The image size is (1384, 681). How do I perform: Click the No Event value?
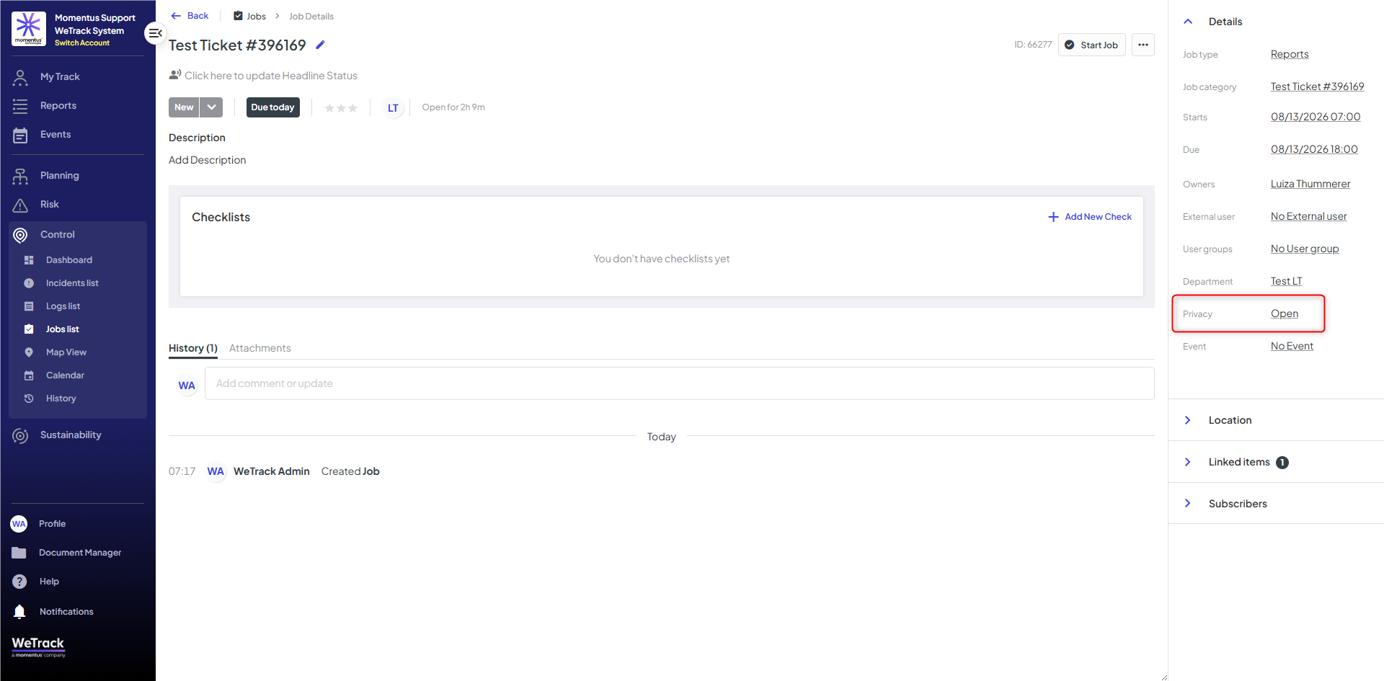[1292, 346]
